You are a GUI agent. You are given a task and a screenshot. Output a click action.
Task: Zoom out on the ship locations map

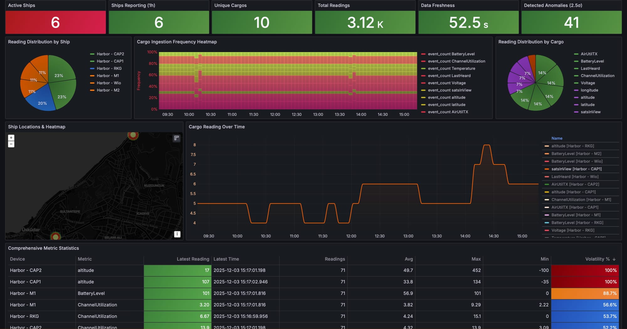[x=11, y=144]
